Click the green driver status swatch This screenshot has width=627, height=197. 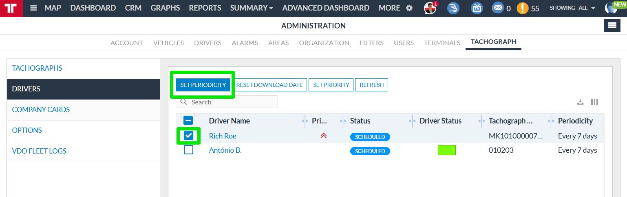(x=447, y=150)
